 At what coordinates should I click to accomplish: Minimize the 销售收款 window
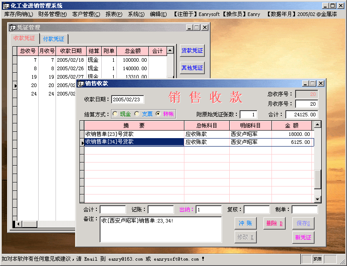click(x=305, y=83)
